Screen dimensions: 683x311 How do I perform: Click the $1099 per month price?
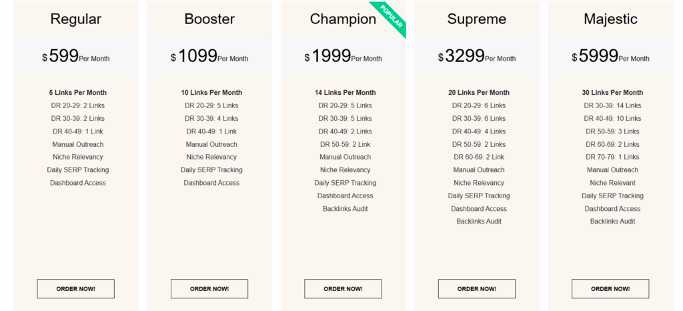209,57
